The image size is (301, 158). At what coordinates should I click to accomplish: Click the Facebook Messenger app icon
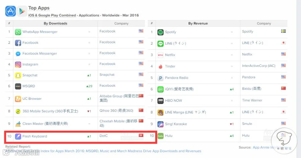click(18, 54)
